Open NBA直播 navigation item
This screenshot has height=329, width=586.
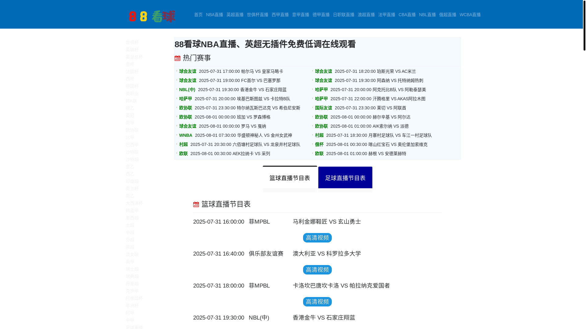[x=215, y=15]
